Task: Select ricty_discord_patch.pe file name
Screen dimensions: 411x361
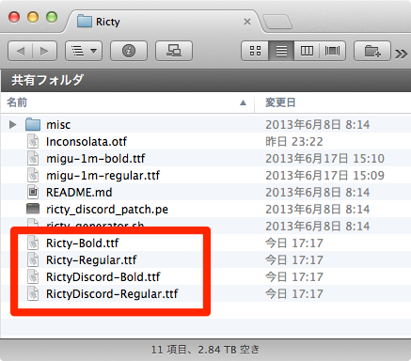Action: pyautogui.click(x=107, y=210)
